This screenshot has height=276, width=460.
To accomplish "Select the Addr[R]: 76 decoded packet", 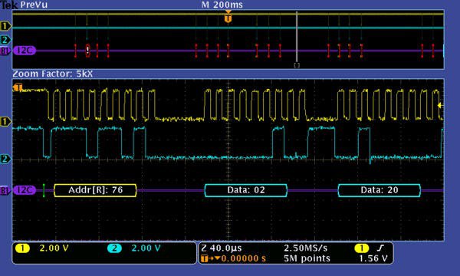I will tap(95, 190).
